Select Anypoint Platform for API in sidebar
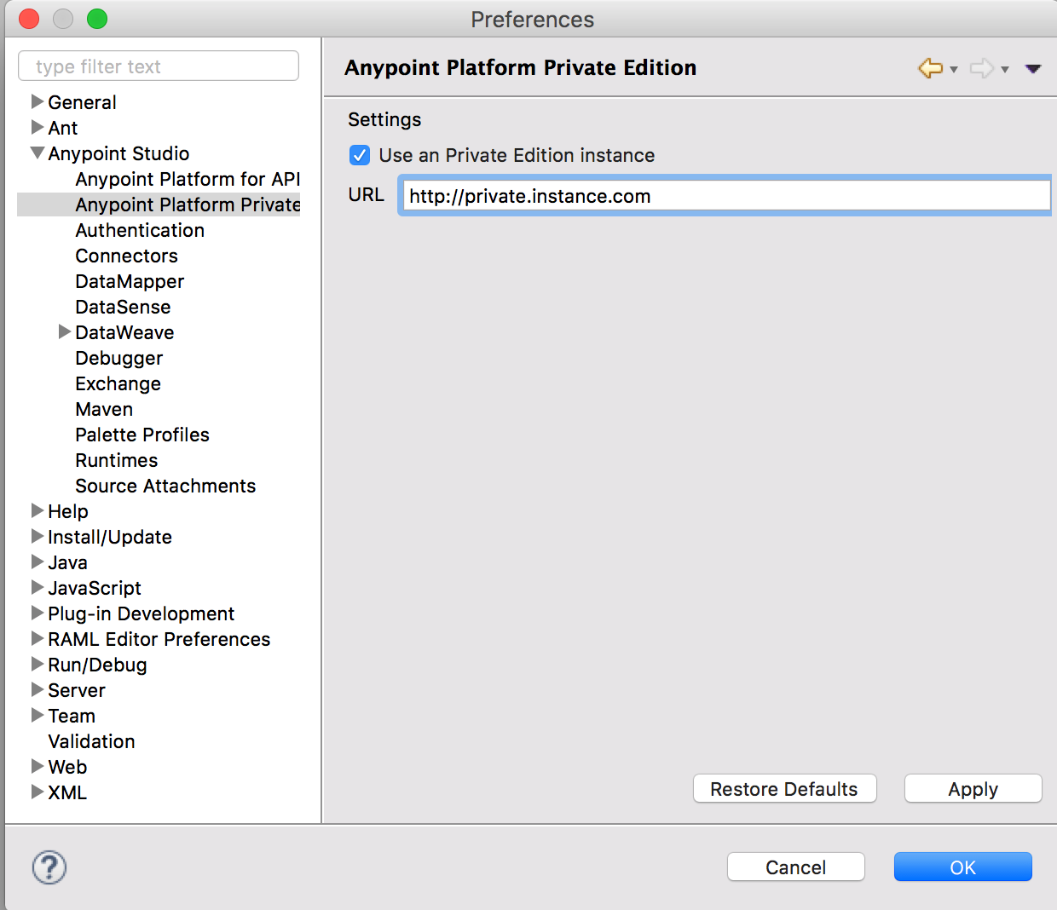 (187, 179)
